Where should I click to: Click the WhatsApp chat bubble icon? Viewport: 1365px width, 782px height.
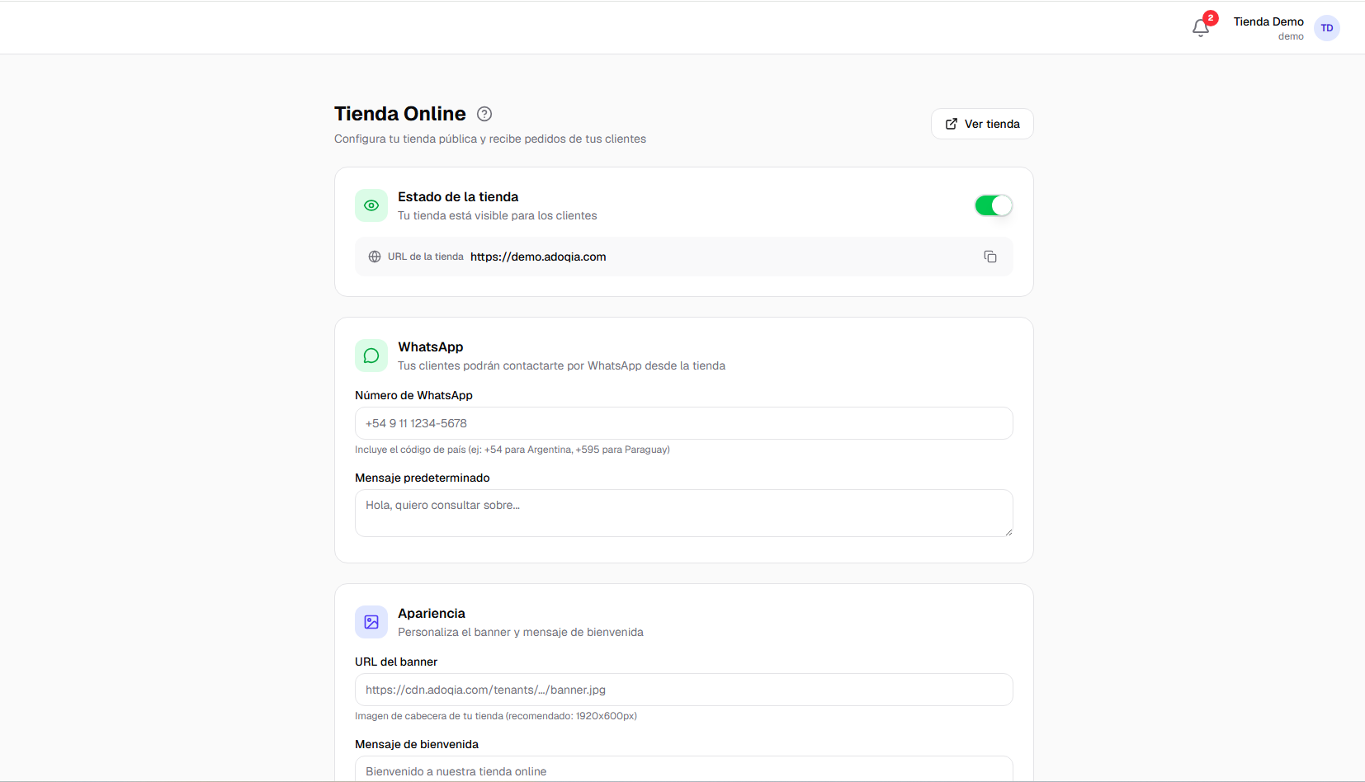pyautogui.click(x=371, y=356)
